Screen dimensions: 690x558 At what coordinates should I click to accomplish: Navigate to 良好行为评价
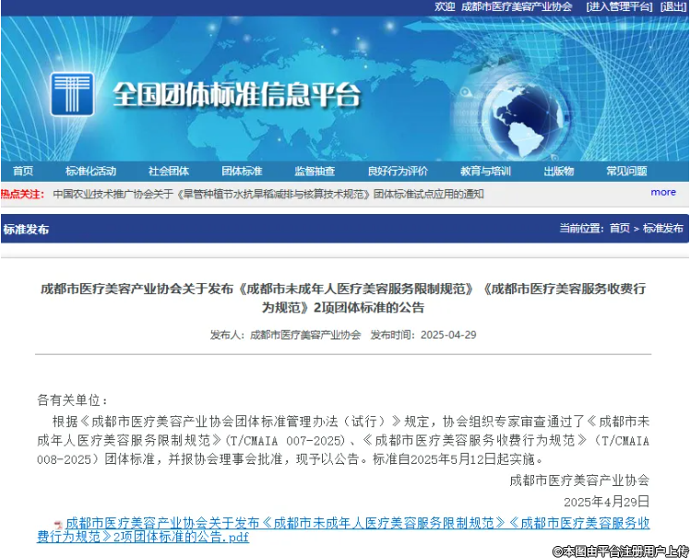[x=397, y=172]
